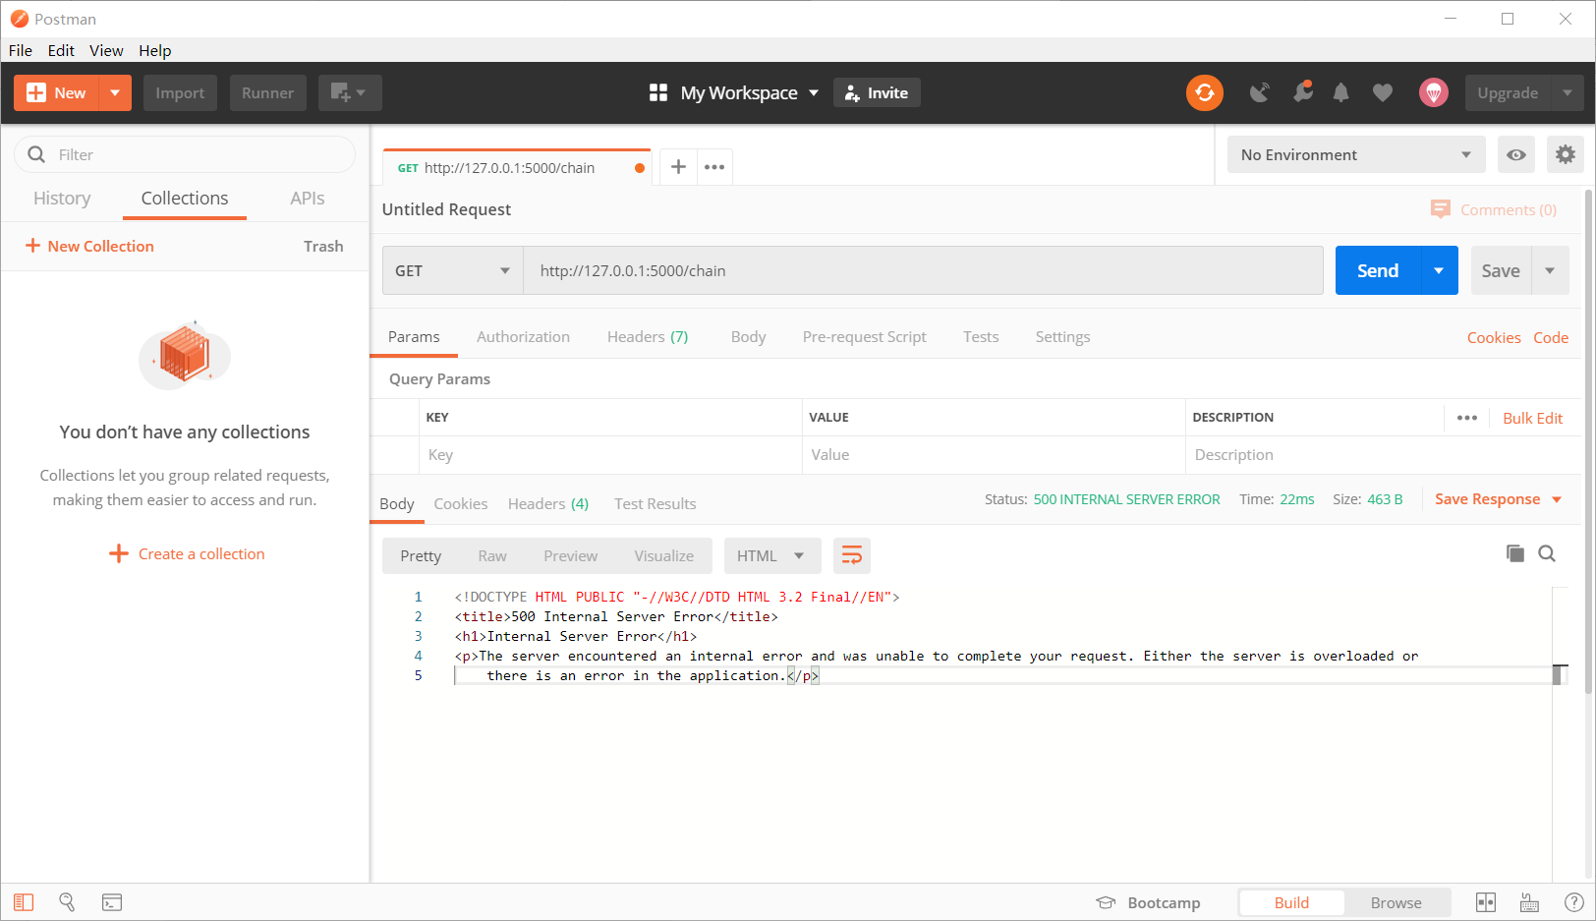Copy the response body to clipboard
The height and width of the screenshot is (921, 1596).
(x=1514, y=553)
